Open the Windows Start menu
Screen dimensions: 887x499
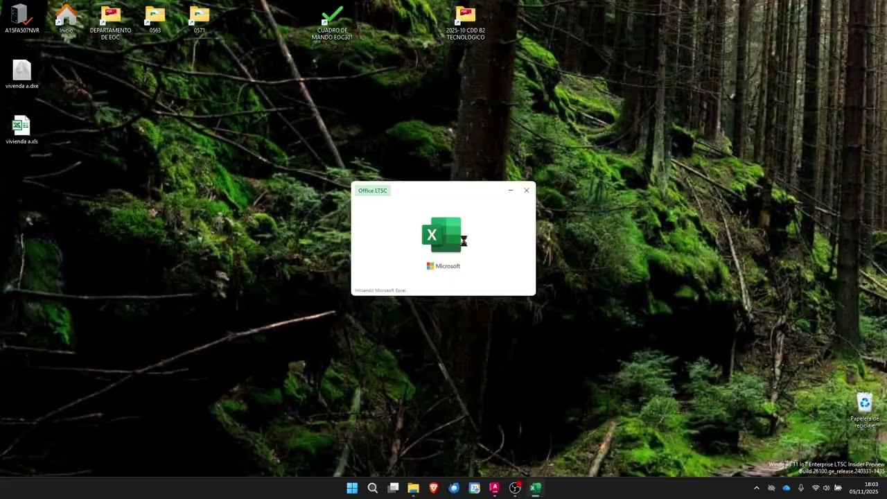coord(352,488)
